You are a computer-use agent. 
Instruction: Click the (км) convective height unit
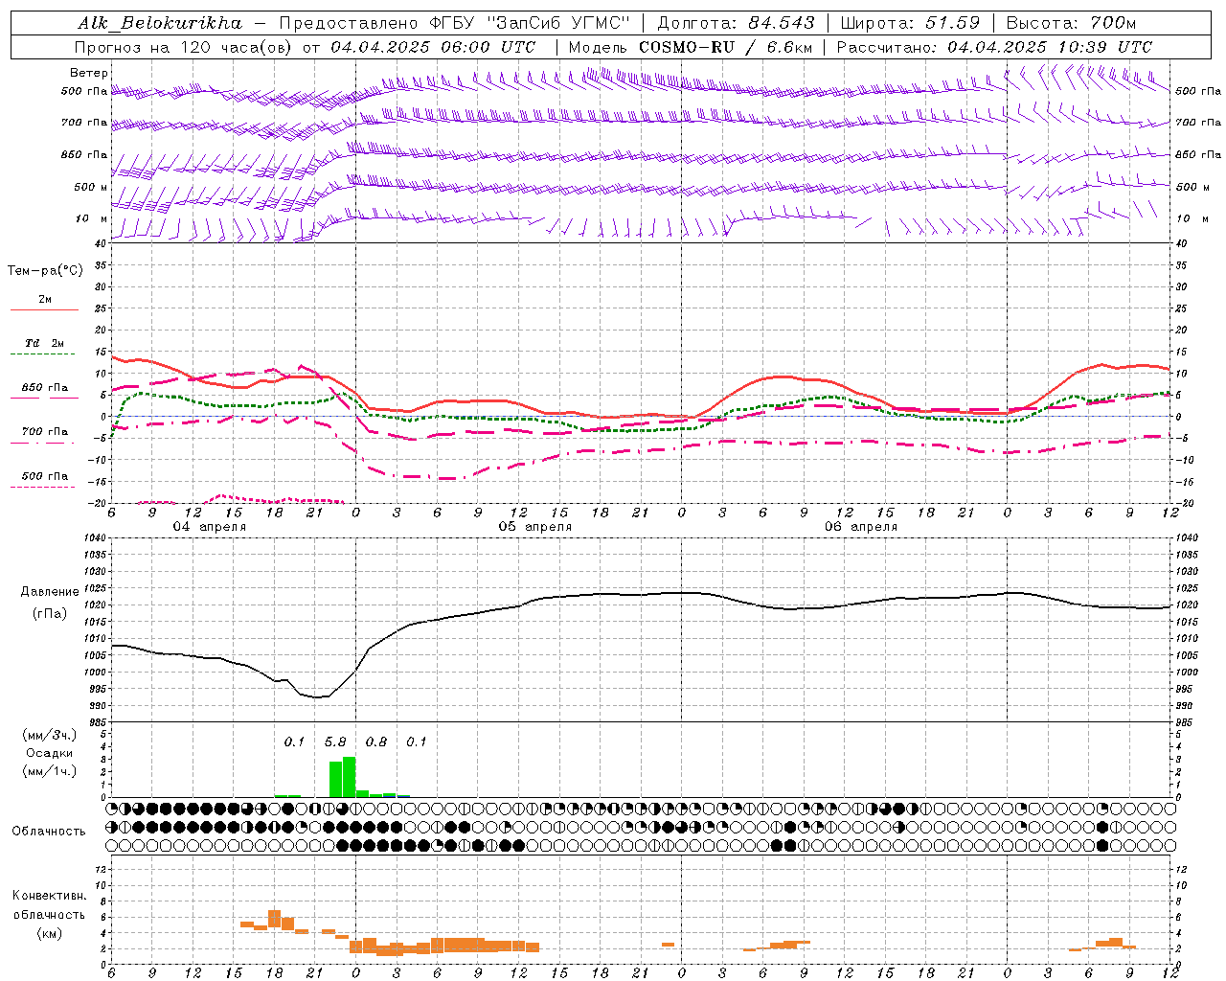[x=49, y=933]
